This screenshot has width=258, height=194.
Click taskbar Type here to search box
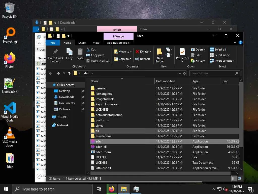52,189
